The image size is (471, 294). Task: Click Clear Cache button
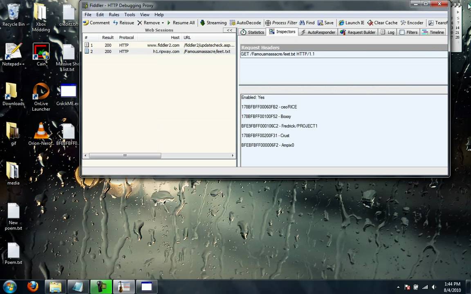point(382,23)
